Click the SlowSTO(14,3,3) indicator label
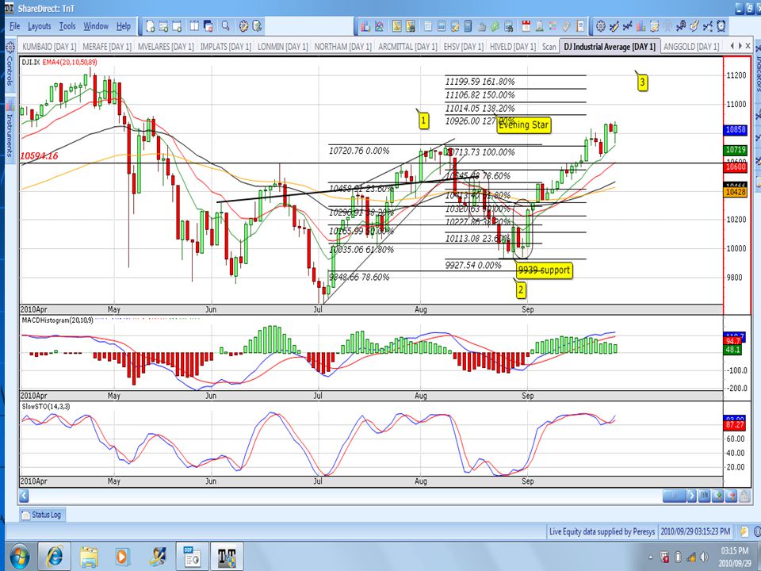The width and height of the screenshot is (761, 571). click(46, 406)
